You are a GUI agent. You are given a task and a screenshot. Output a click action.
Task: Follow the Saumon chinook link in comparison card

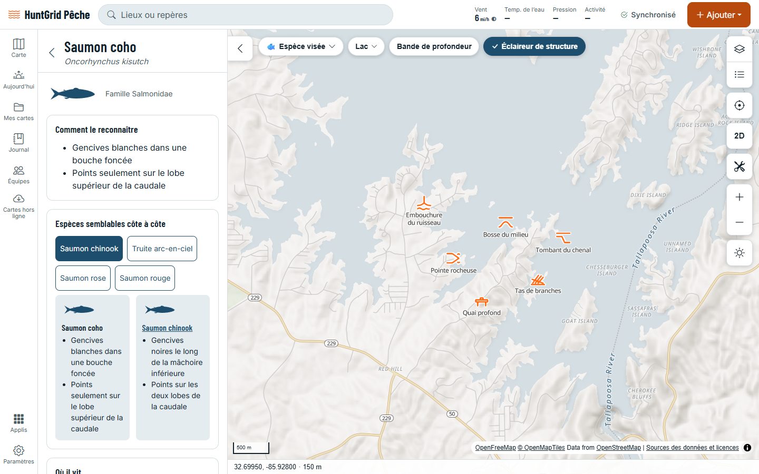coord(167,328)
